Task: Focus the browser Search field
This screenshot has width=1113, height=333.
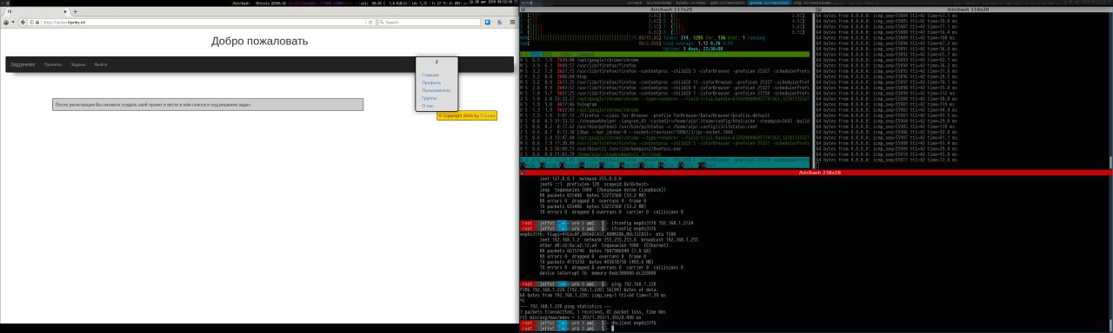Action: [x=430, y=22]
